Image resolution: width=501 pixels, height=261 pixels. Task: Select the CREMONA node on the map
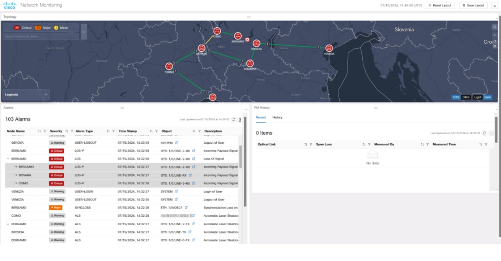[250, 63]
